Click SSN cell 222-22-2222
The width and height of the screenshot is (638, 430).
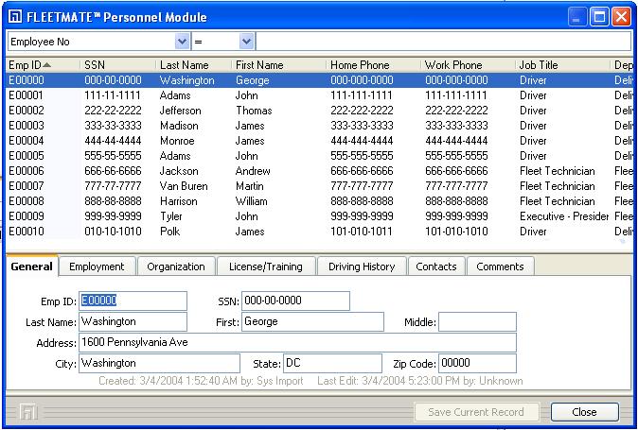113,111
